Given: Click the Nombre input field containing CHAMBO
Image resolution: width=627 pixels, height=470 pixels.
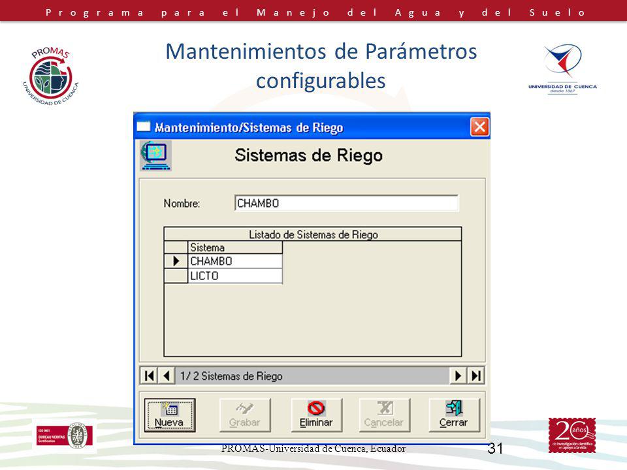Looking at the screenshot, I should [346, 203].
